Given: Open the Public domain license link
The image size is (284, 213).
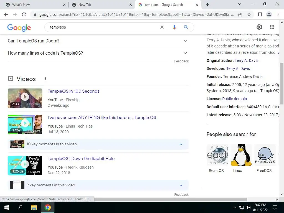Looking at the screenshot, I should 235,99.
